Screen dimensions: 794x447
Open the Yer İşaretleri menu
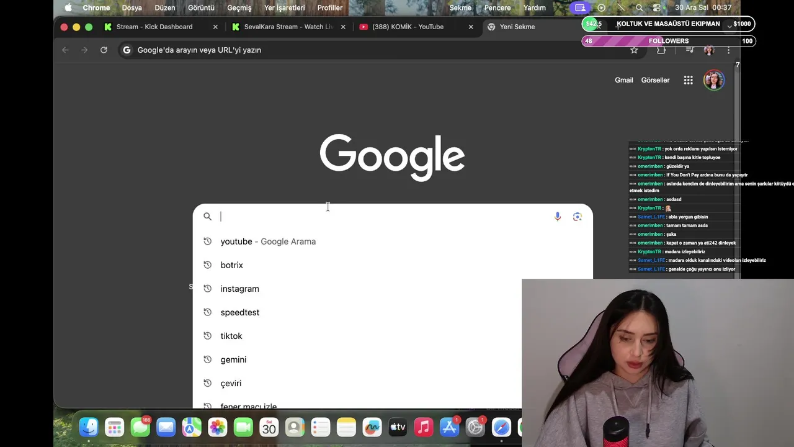285,7
